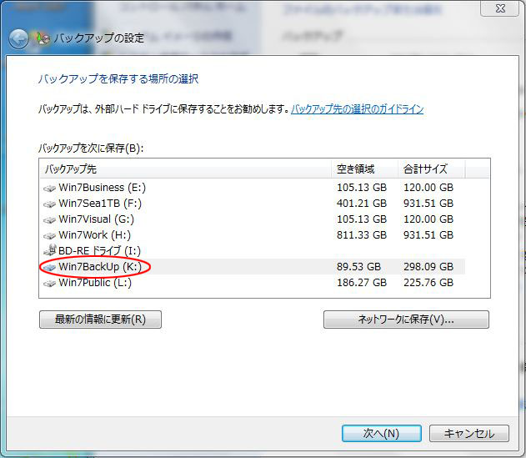Viewport: 526px width, 458px height.
Task: Sort by バックアップ先 column header
Action: point(186,169)
